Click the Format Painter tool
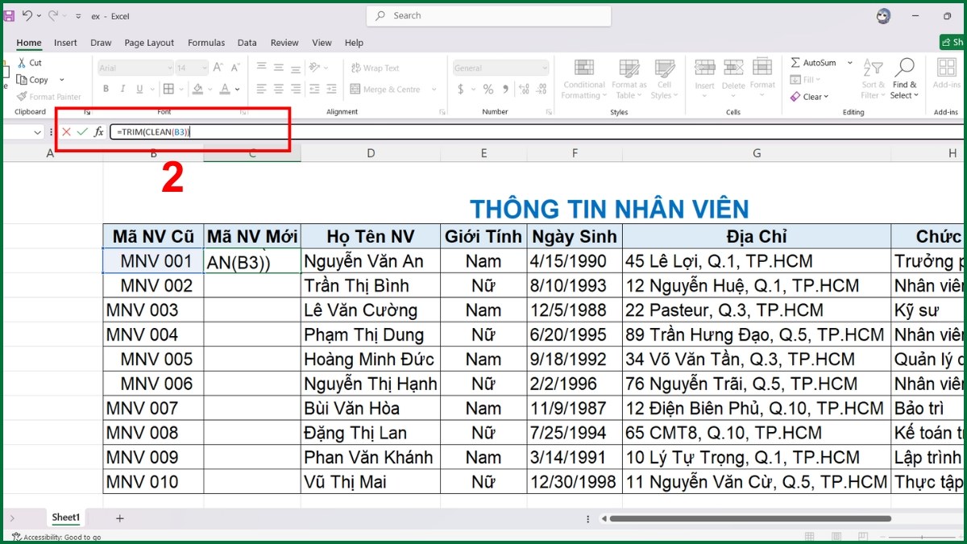 [48, 96]
